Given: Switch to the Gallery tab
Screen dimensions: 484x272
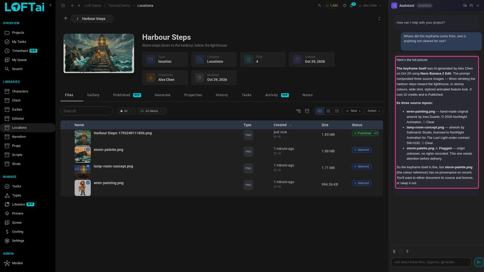Looking at the screenshot, I should pos(93,95).
